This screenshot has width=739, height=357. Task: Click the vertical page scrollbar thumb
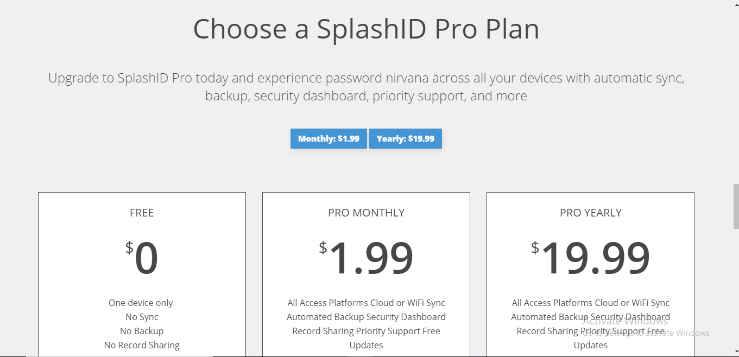click(x=736, y=206)
